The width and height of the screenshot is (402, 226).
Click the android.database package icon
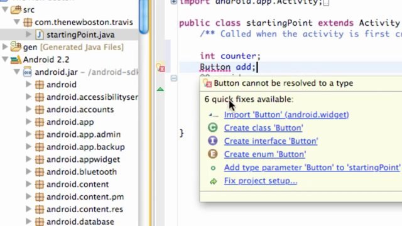click(40, 222)
